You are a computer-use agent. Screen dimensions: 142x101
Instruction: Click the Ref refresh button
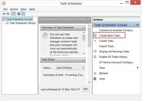click(x=85, y=89)
